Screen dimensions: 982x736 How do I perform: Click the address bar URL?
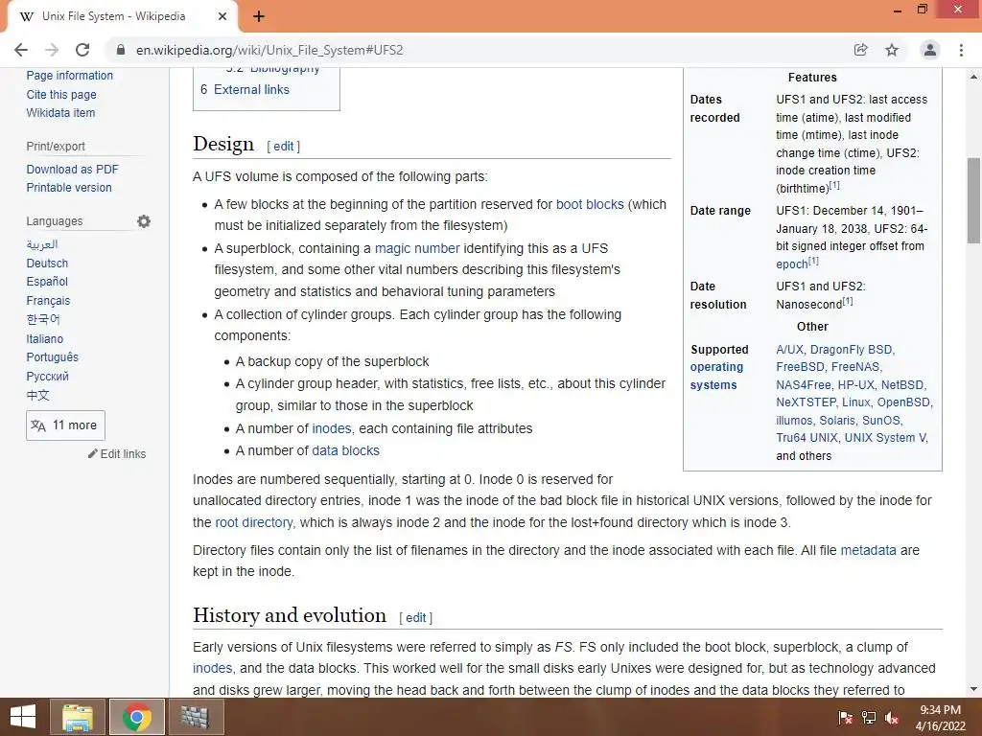point(269,50)
